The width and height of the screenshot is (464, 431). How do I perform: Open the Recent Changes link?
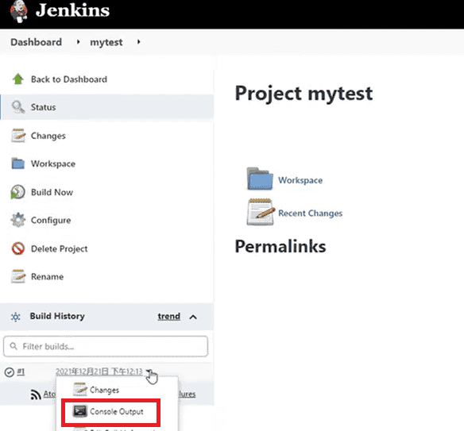click(311, 214)
